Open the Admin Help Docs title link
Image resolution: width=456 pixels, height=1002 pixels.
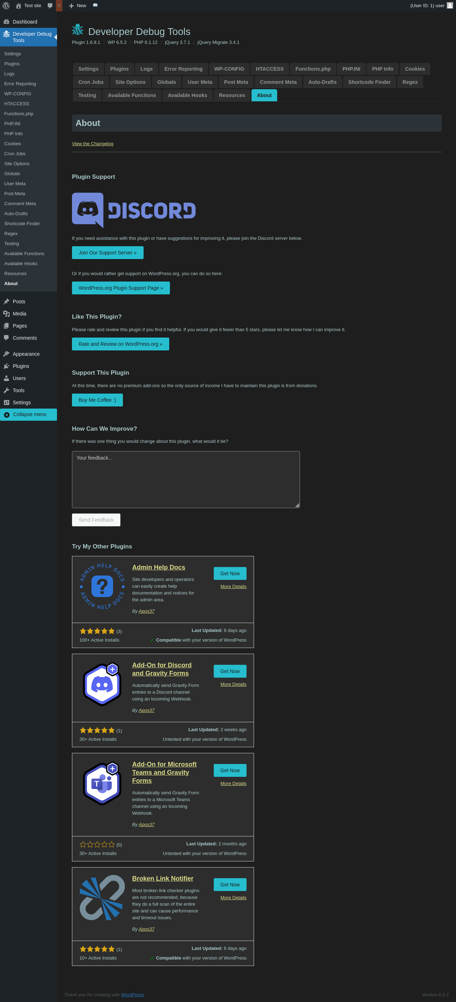159,567
